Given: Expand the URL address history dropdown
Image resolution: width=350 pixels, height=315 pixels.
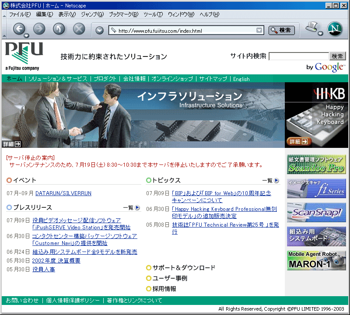Looking at the screenshot, I should [259, 30].
